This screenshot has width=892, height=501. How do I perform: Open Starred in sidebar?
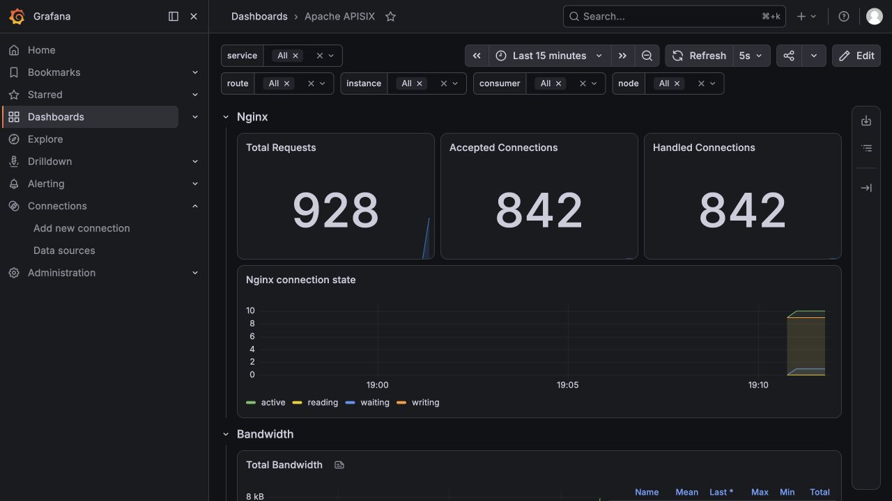click(x=45, y=95)
